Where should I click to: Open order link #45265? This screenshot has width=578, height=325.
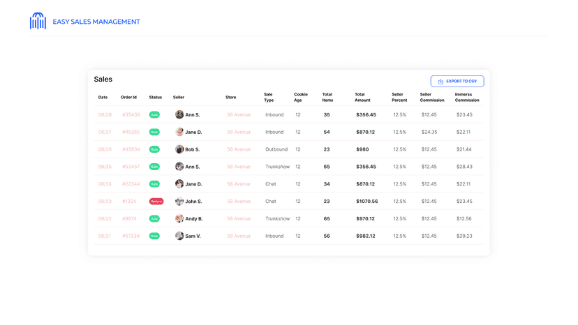pos(131,132)
